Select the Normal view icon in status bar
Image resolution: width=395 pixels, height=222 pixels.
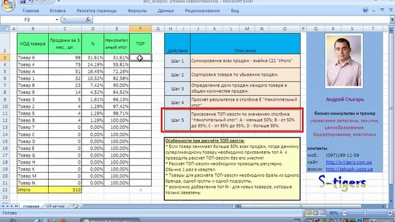click(309, 213)
